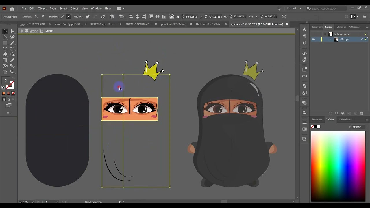This screenshot has width=370, height=208.
Task: Open the File menu
Action: click(24, 8)
